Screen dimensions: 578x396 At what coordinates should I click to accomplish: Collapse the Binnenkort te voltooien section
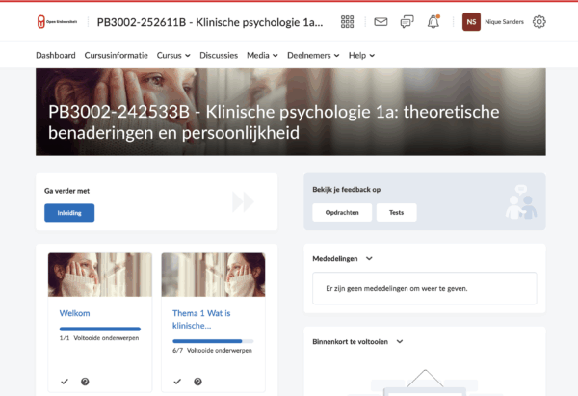pyautogui.click(x=400, y=341)
